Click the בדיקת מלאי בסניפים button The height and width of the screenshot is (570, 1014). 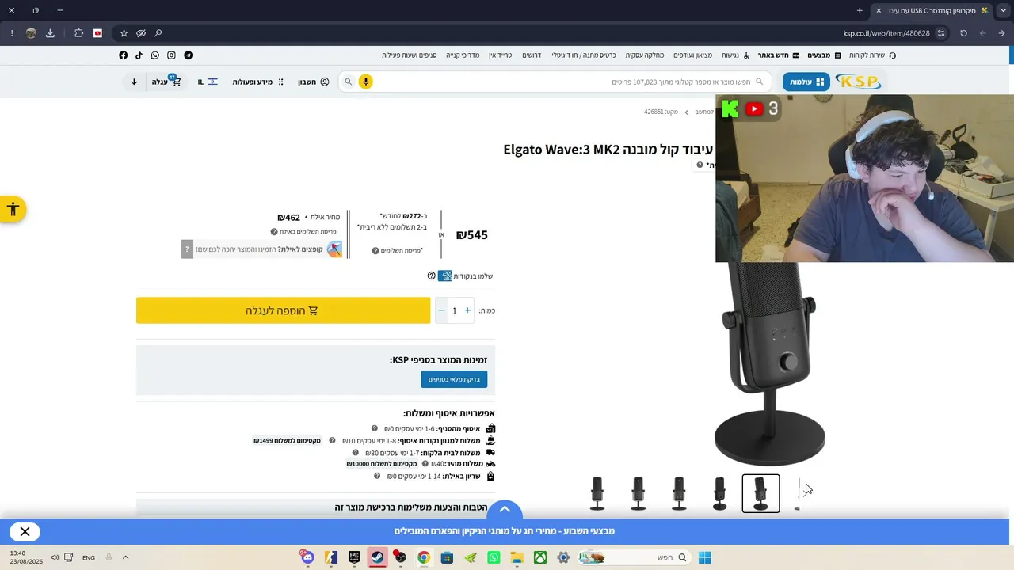[x=454, y=379]
